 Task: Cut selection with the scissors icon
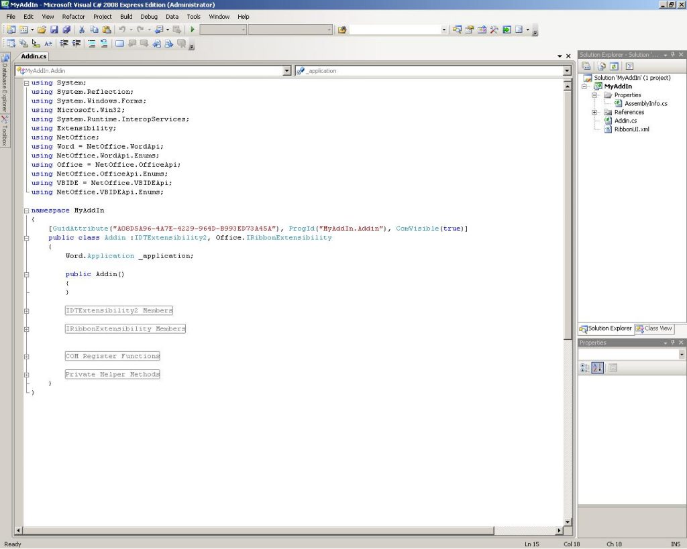tap(81, 29)
